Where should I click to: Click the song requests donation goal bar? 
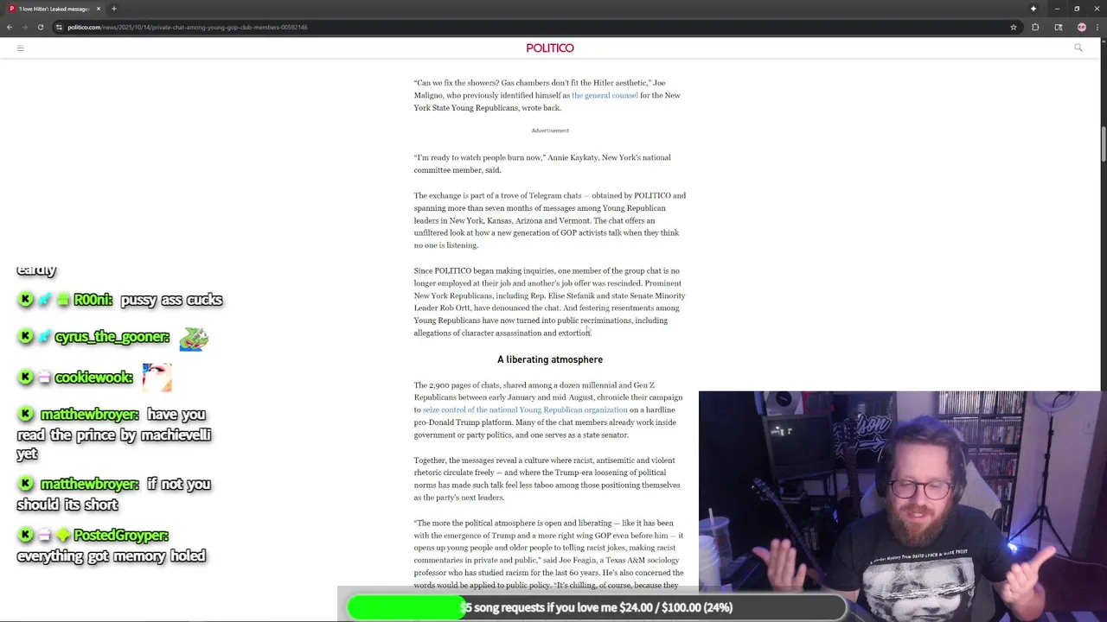[x=597, y=607]
